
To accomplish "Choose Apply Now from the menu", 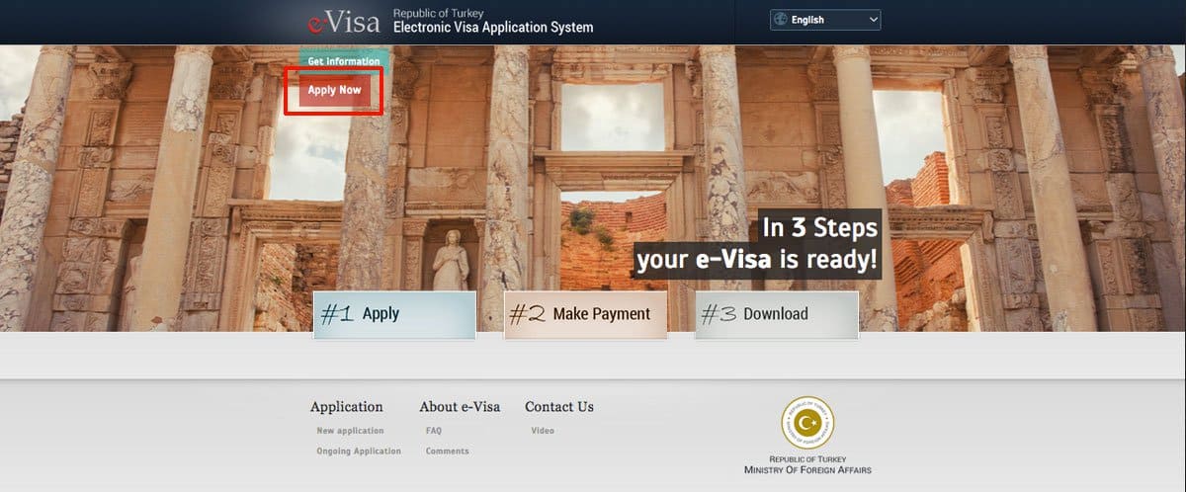I will 334,90.
